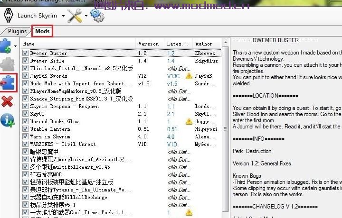The image size is (342, 218).
Task: Click the red X delete mod icon
Action: (x=7, y=101)
